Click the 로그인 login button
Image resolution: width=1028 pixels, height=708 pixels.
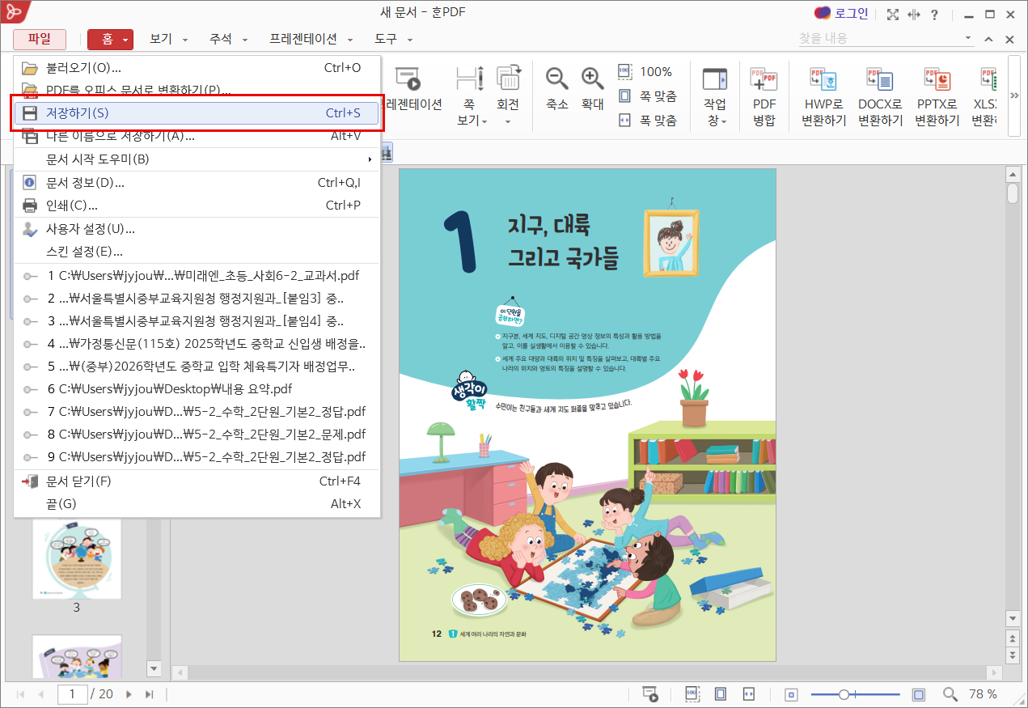pos(841,14)
